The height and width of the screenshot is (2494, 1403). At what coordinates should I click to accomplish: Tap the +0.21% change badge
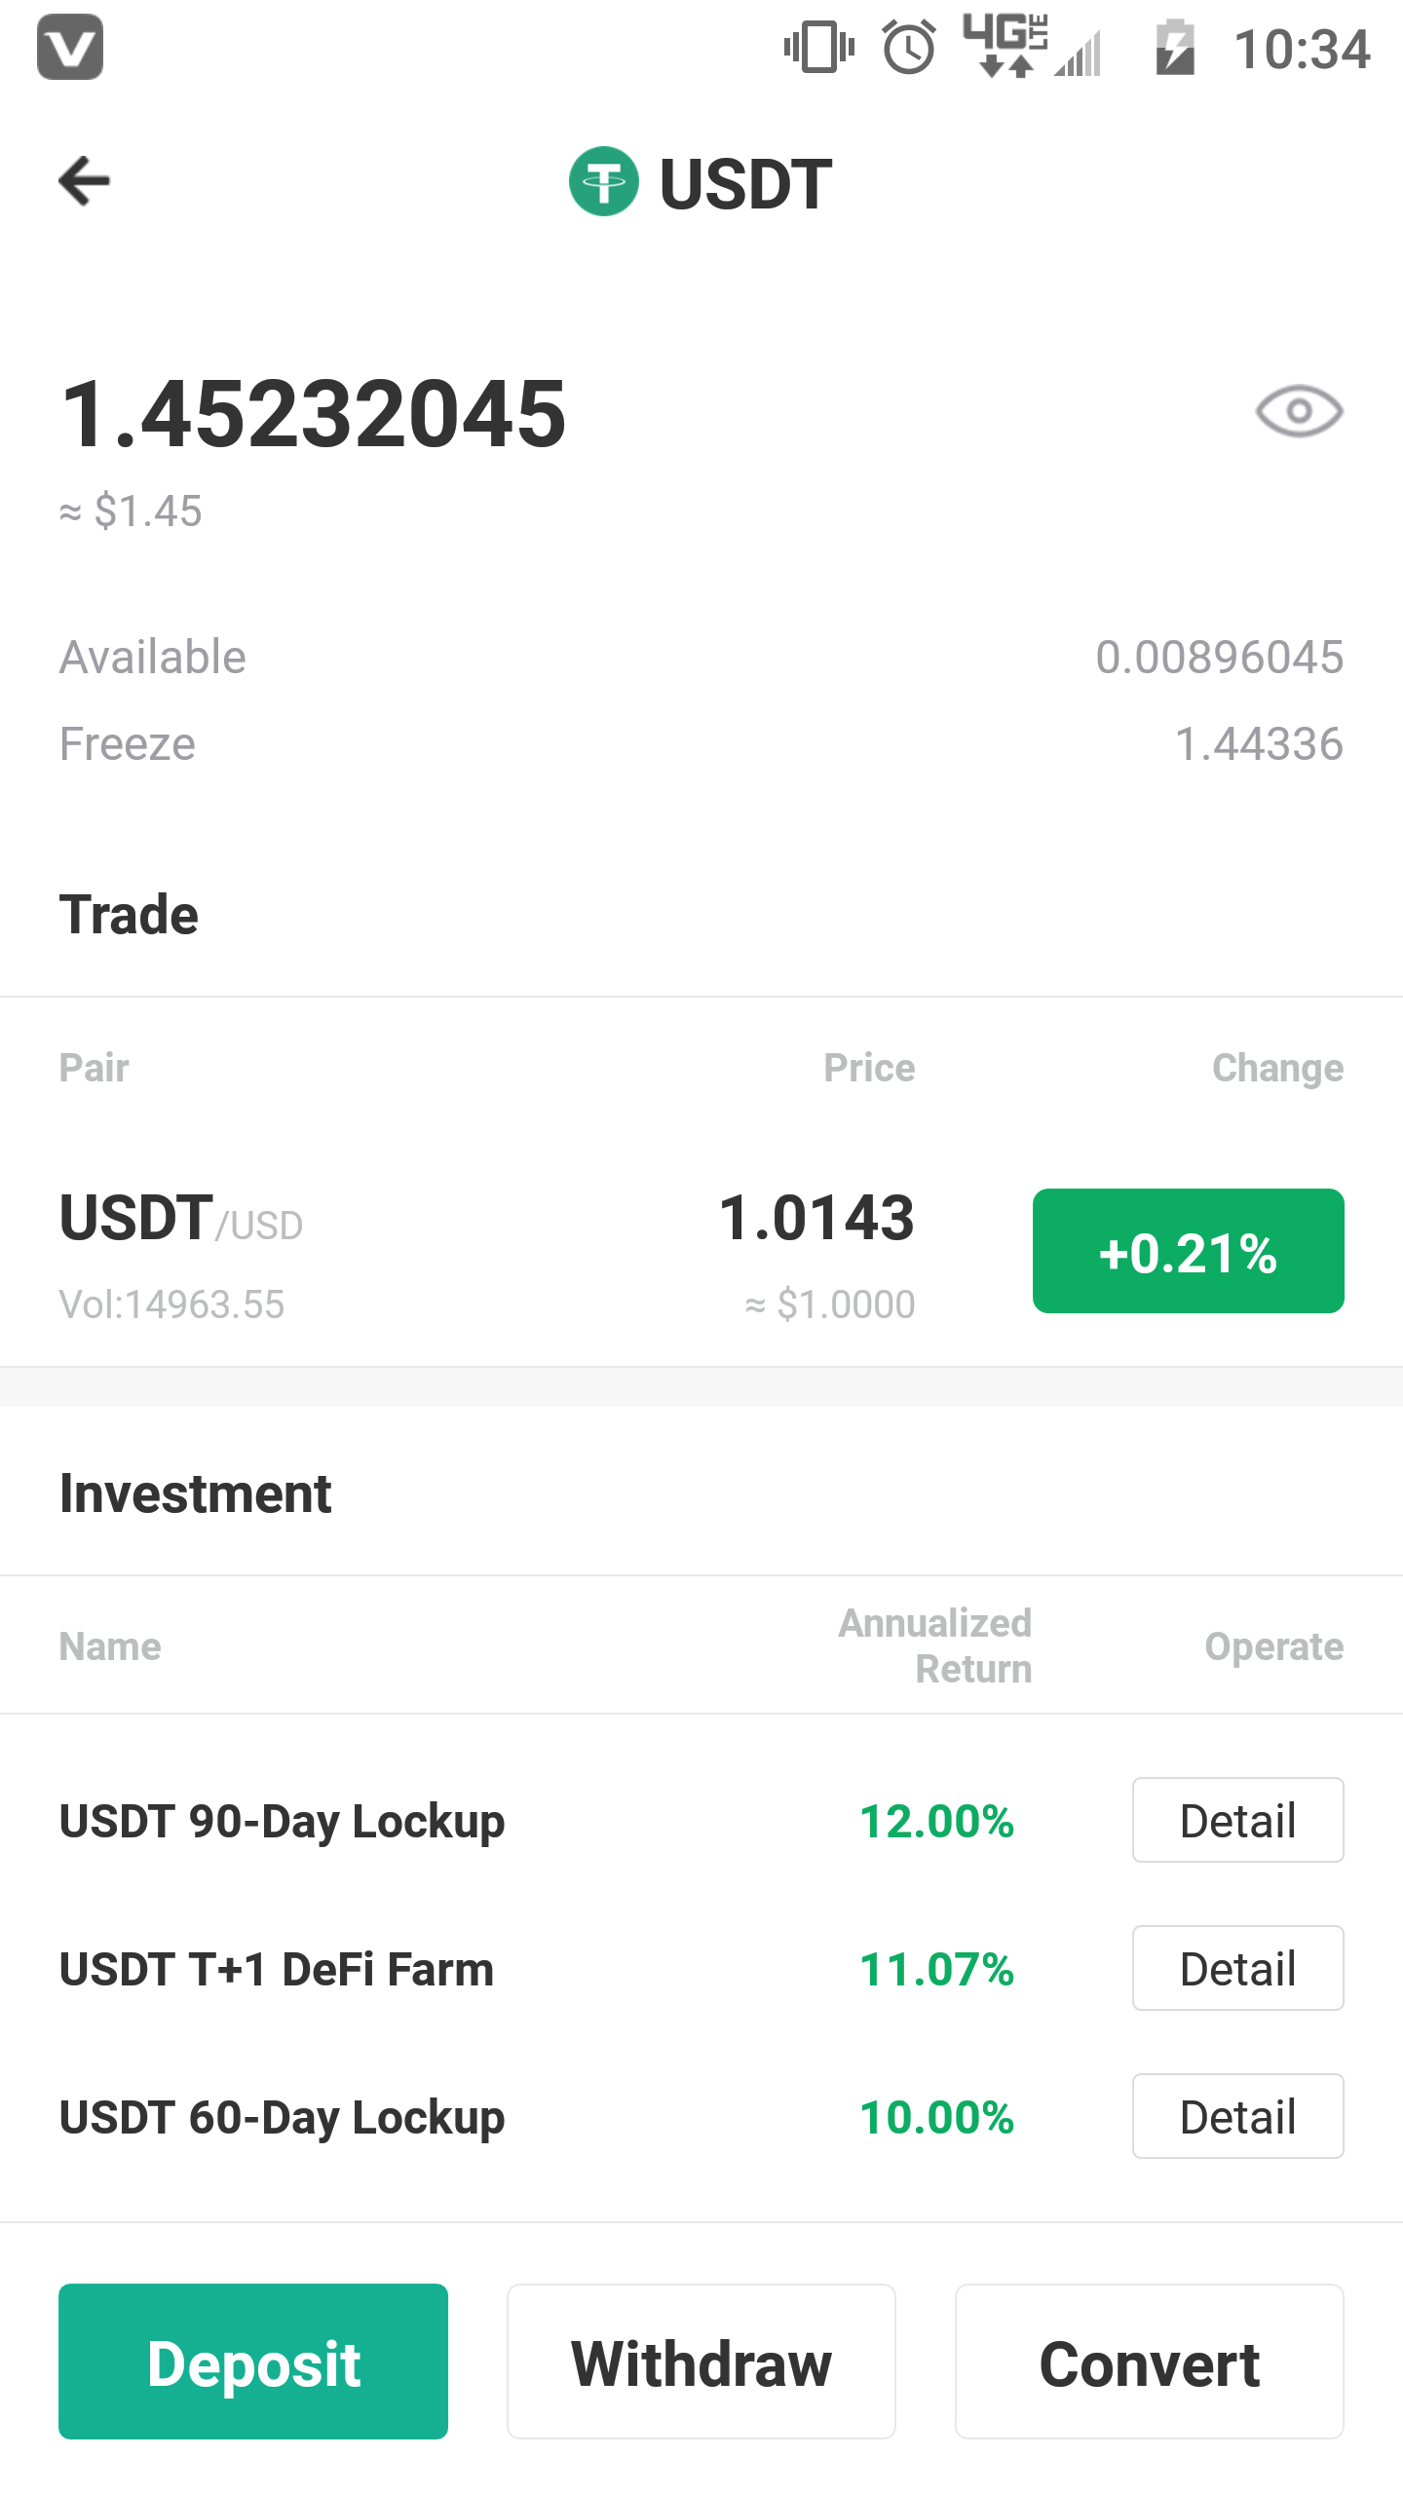click(1188, 1251)
